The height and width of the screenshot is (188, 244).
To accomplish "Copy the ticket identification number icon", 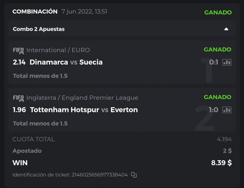I will click(134, 175).
